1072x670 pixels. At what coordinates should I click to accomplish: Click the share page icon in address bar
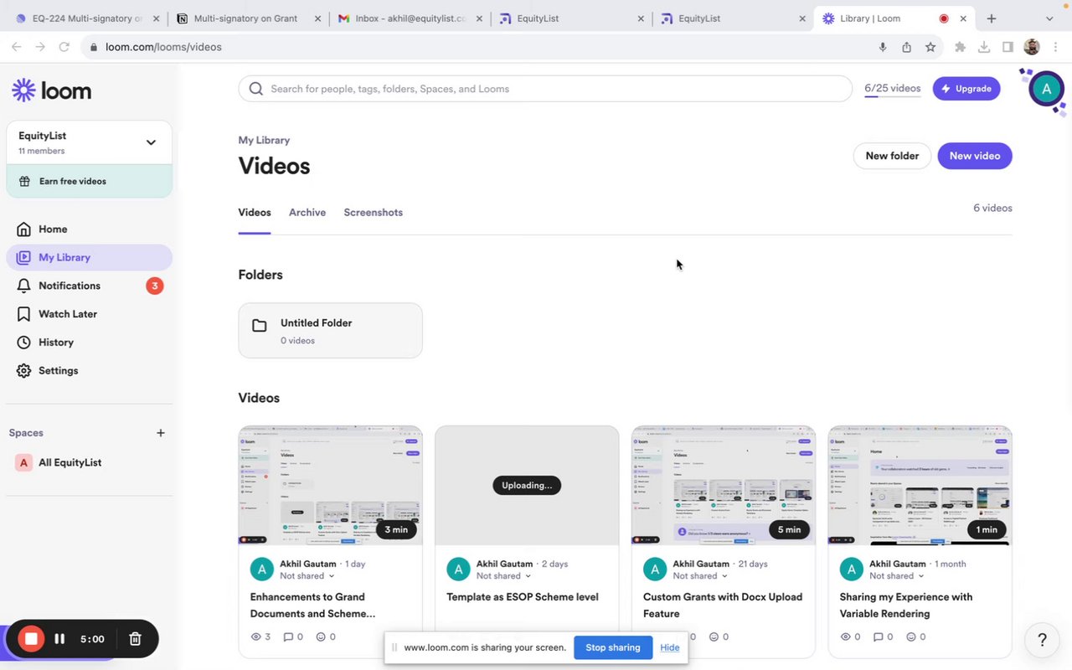[x=906, y=48]
